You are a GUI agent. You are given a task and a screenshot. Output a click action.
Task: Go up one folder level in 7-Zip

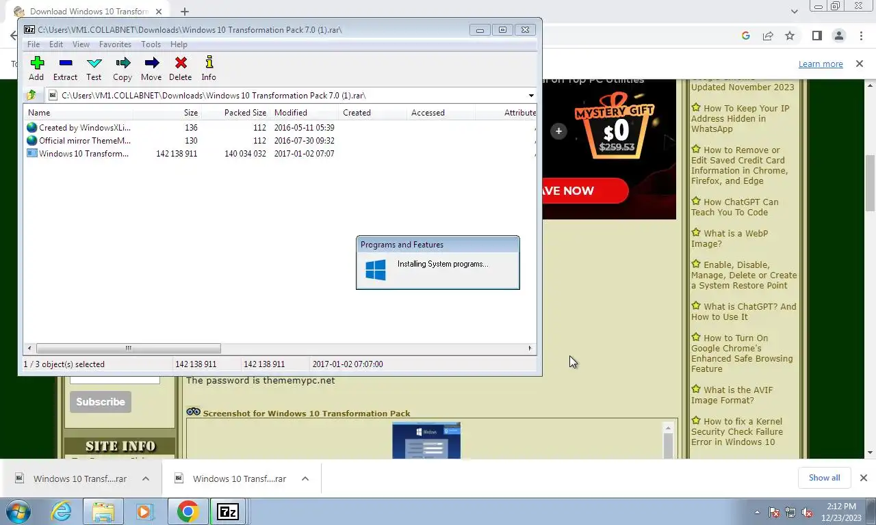pyautogui.click(x=31, y=96)
